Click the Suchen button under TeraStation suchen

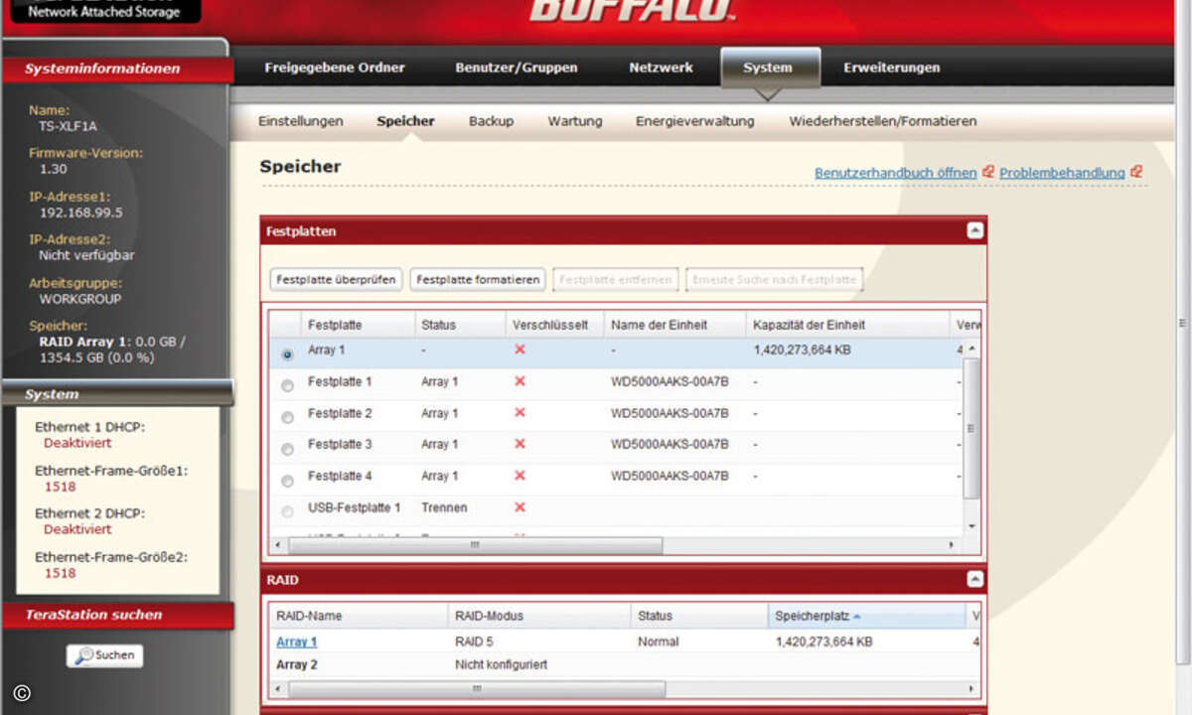105,655
